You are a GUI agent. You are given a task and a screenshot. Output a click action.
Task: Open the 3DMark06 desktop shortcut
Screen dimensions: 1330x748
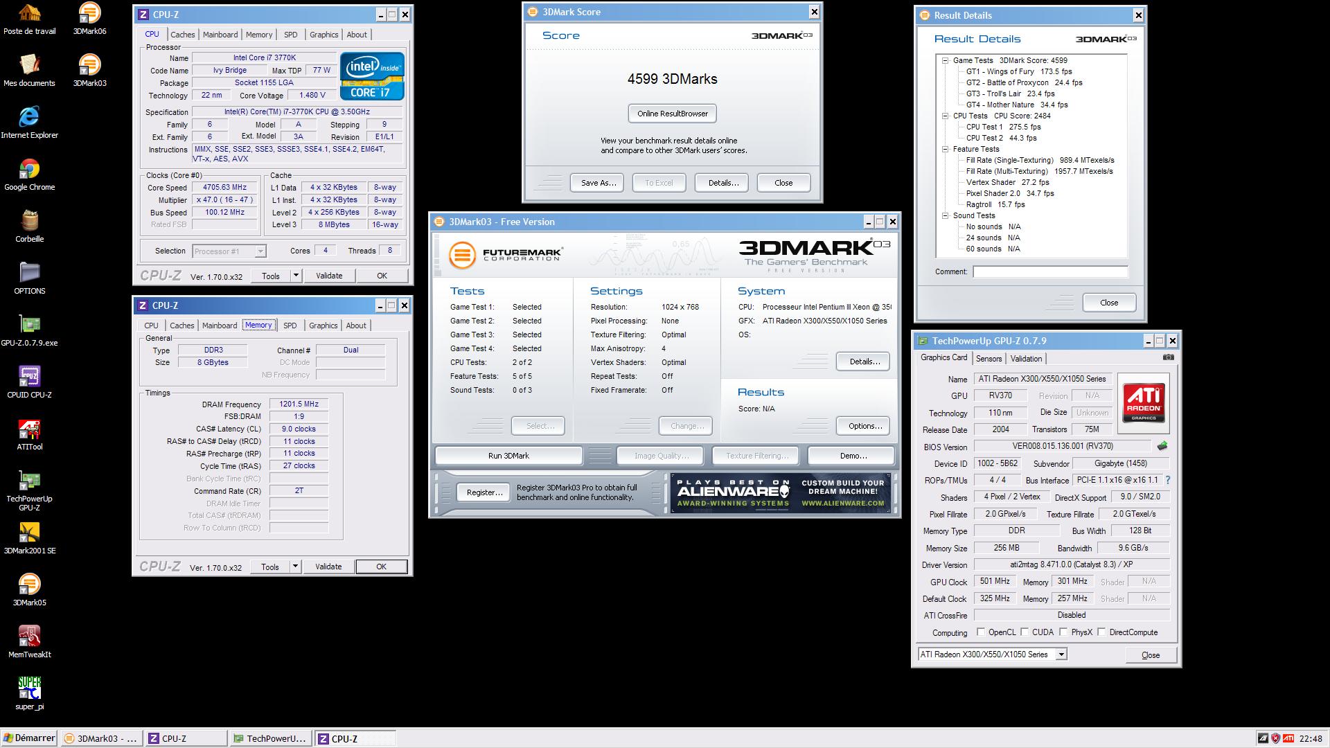[89, 19]
